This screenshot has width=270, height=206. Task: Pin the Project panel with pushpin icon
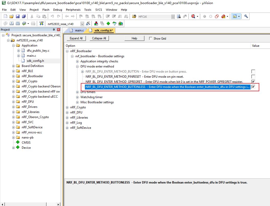tap(54, 30)
